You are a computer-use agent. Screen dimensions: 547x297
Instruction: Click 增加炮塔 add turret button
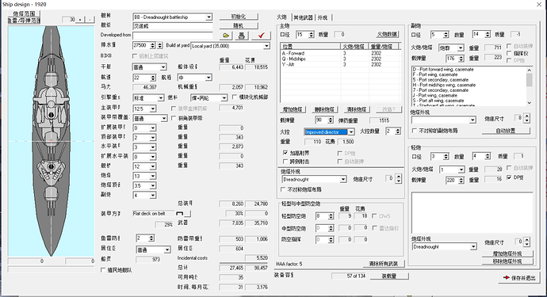293,109
